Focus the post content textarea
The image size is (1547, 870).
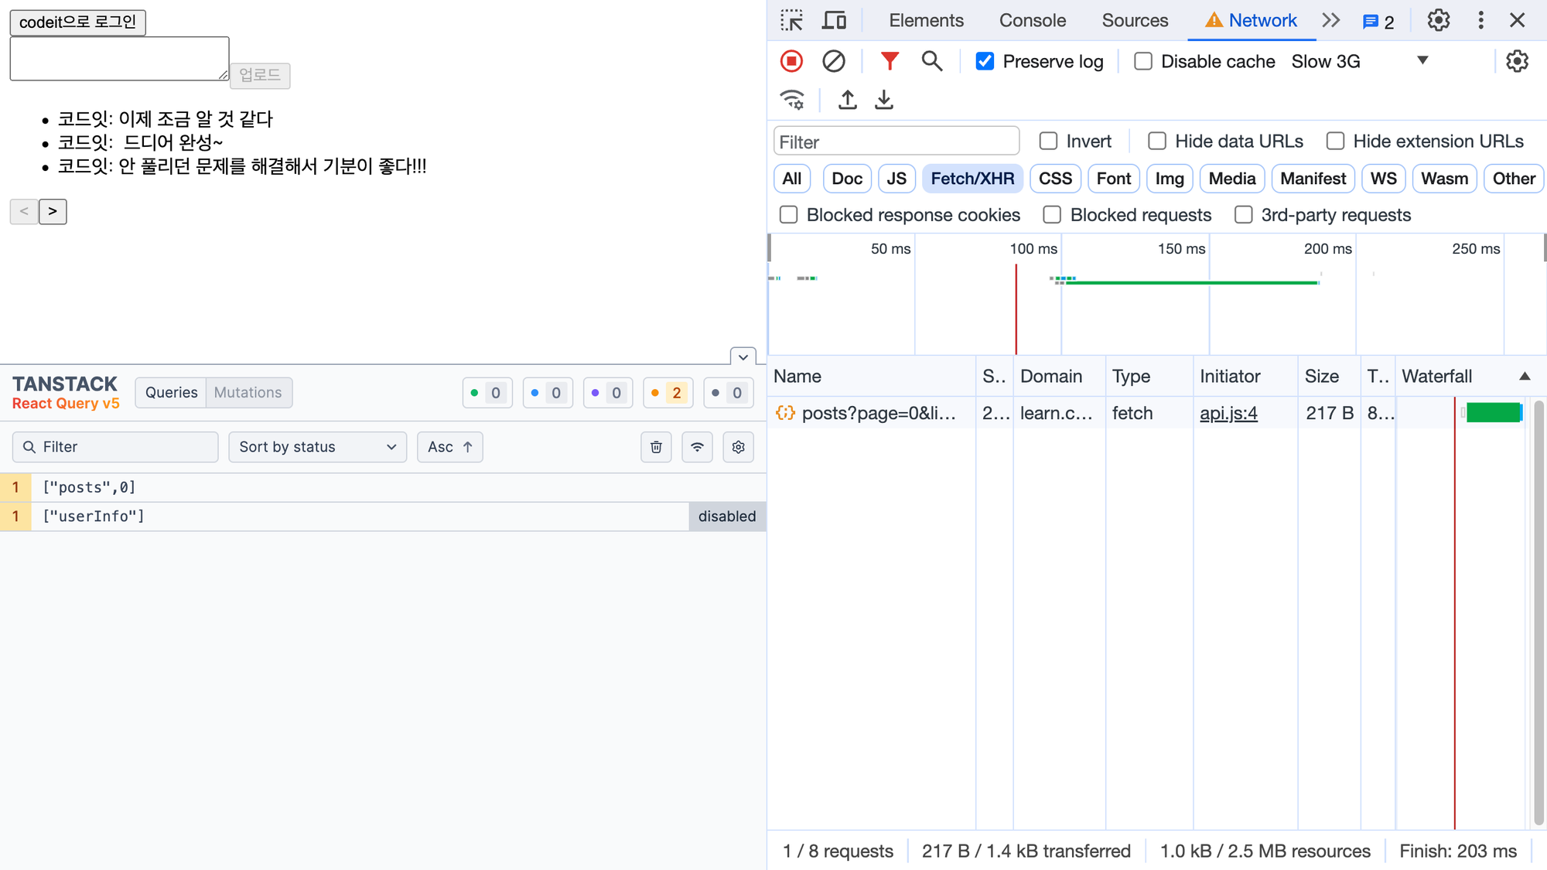[119, 58]
